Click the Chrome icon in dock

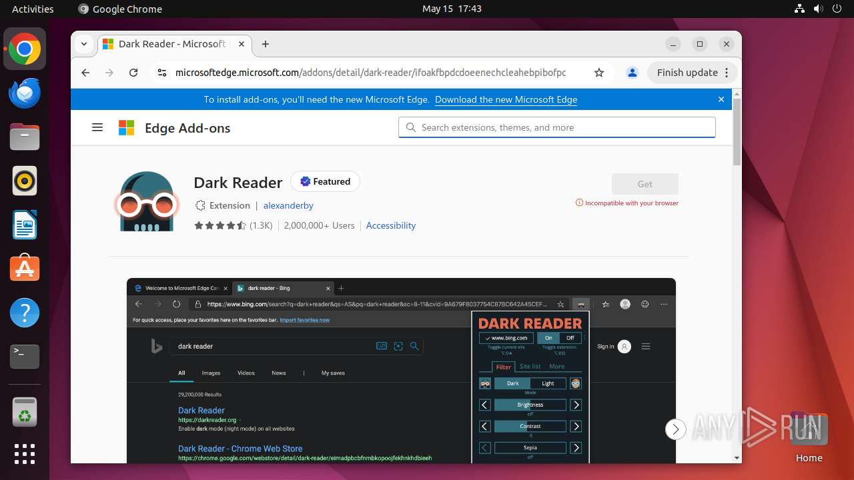coord(25,49)
